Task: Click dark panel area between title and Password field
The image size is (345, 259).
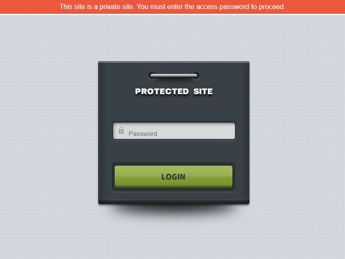Action: [174, 109]
